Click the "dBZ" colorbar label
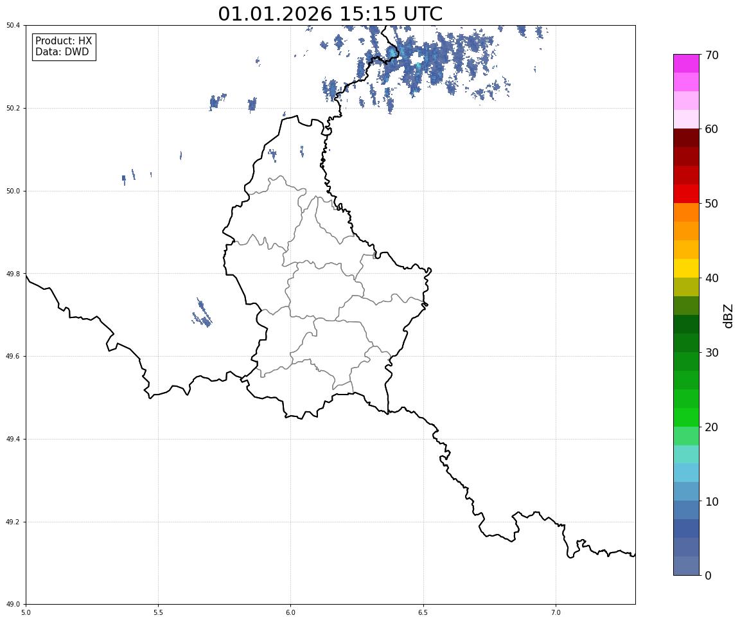The width and height of the screenshot is (740, 622). pos(728,315)
